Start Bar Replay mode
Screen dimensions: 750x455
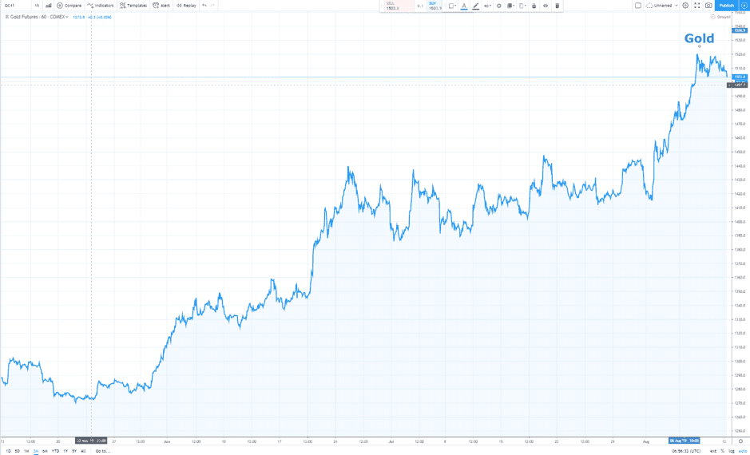point(187,6)
